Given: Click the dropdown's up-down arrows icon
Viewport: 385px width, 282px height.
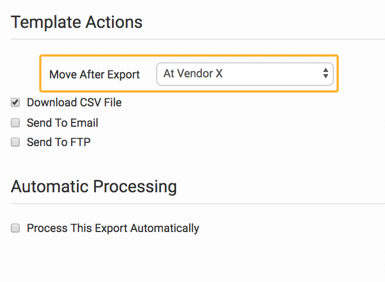Looking at the screenshot, I should tap(325, 74).
